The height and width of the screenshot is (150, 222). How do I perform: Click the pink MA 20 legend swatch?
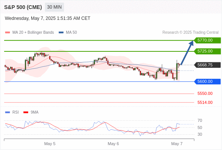click(8, 33)
